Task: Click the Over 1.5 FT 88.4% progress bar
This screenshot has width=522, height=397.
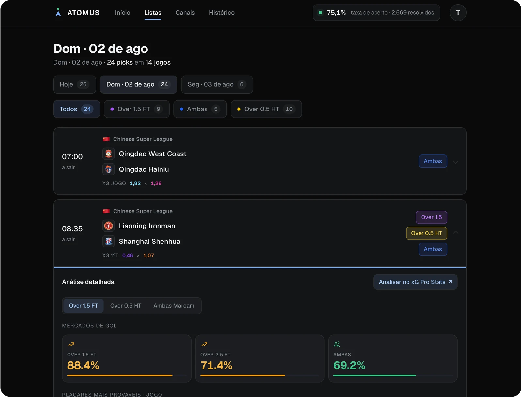Action: coord(127,375)
